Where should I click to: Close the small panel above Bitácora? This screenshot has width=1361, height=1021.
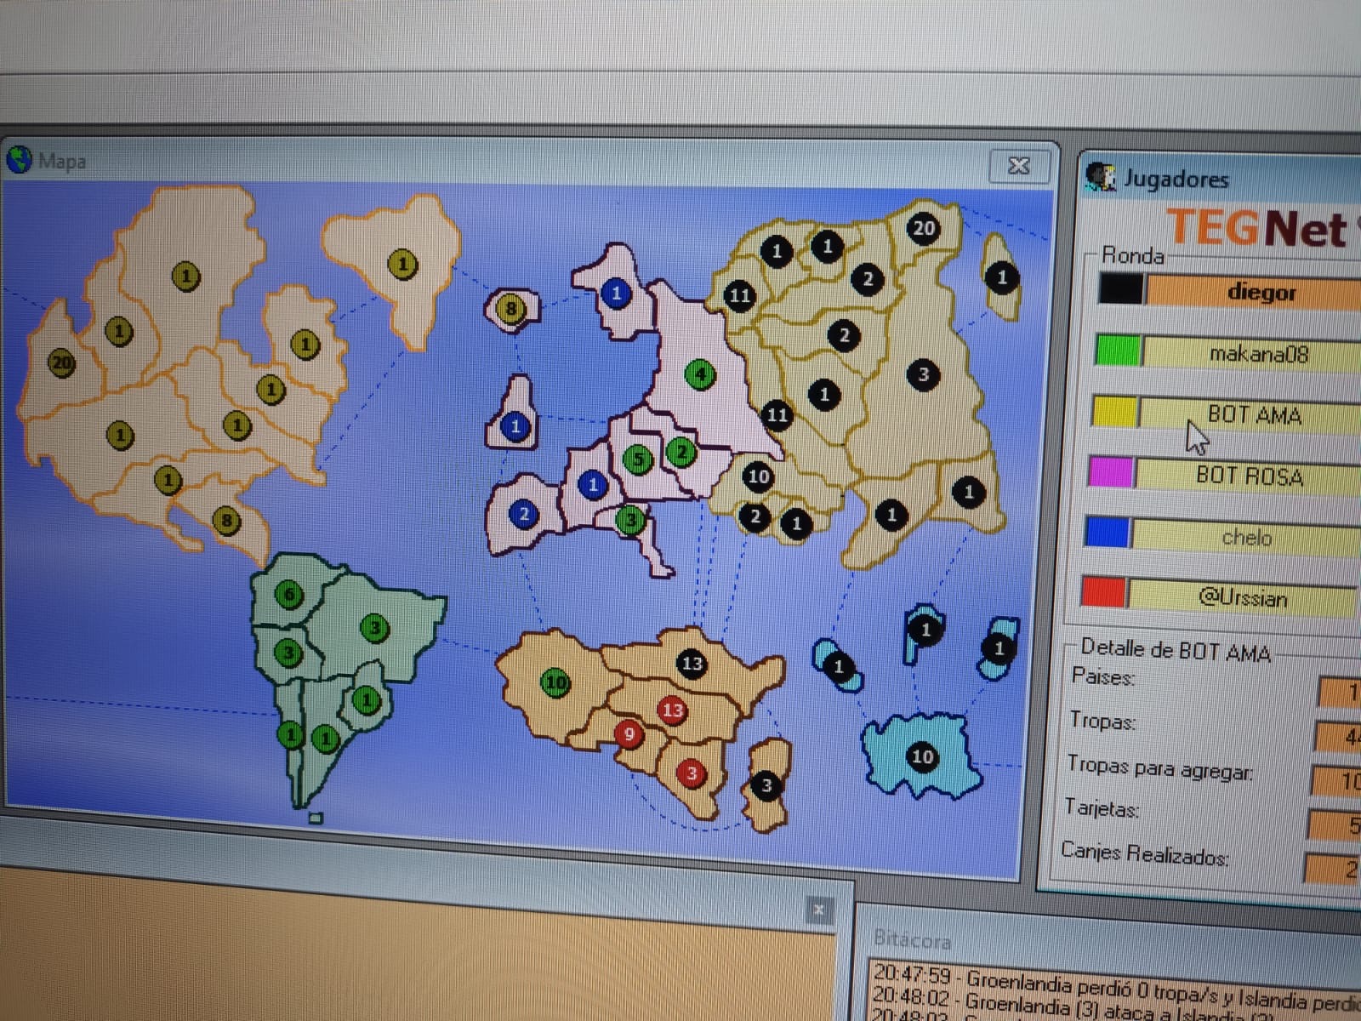(818, 910)
